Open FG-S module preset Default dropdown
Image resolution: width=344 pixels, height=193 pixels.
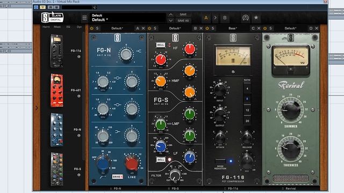[175, 28]
